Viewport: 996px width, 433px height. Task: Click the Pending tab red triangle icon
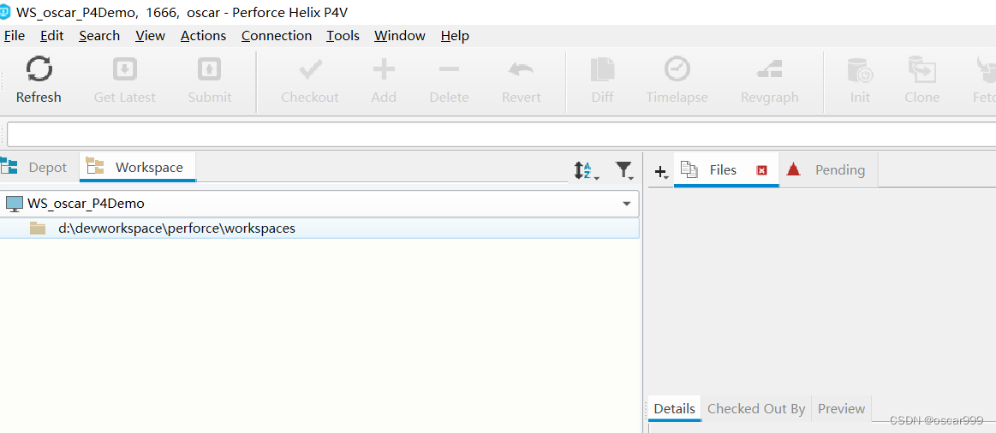(x=793, y=169)
